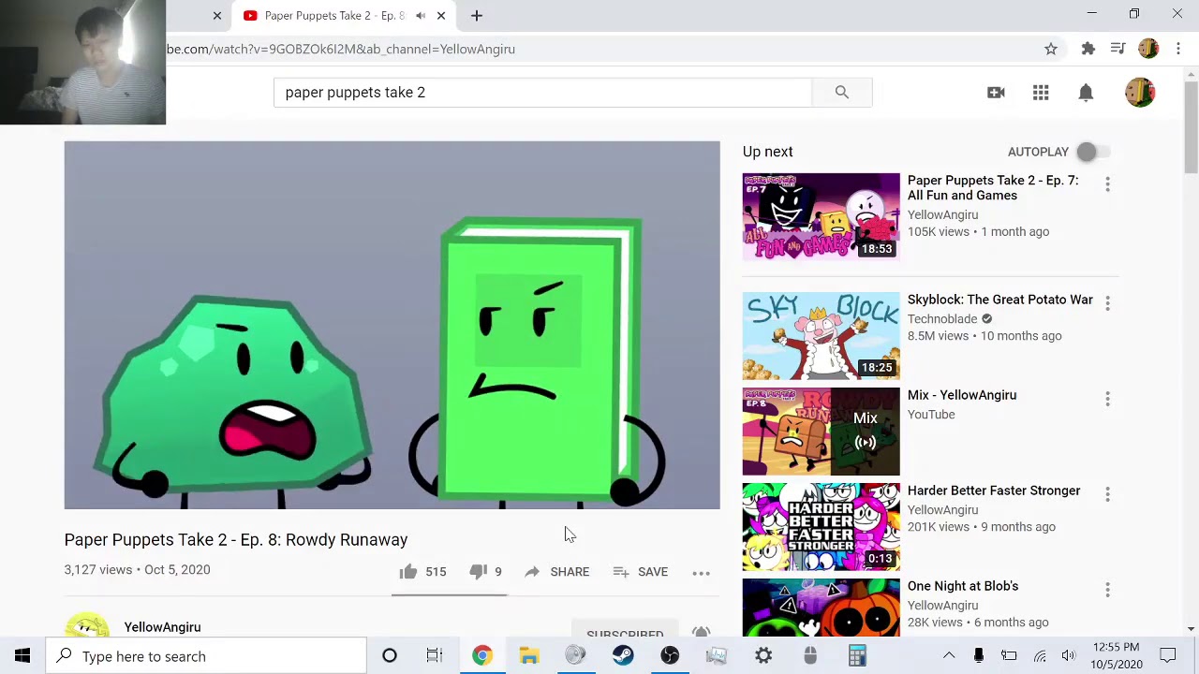Screen dimensions: 1199x674
Task: Open the Chrome three-dot menu
Action: click(x=1178, y=49)
